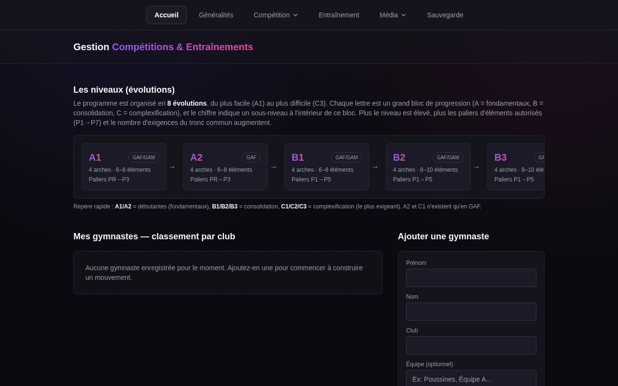Click the GAF/GAM badge on B2 card
Image resolution: width=618 pixels, height=386 pixels.
[x=448, y=158]
